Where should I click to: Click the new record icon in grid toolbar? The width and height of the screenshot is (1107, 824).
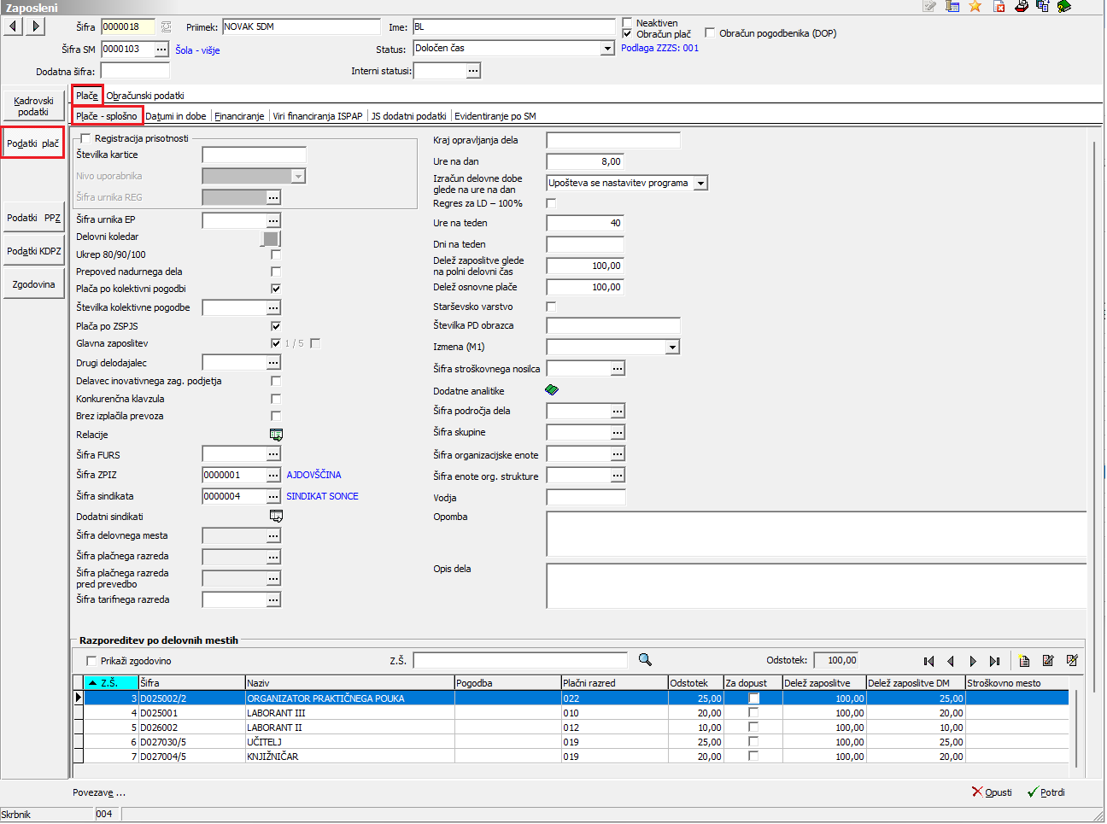(x=1024, y=661)
